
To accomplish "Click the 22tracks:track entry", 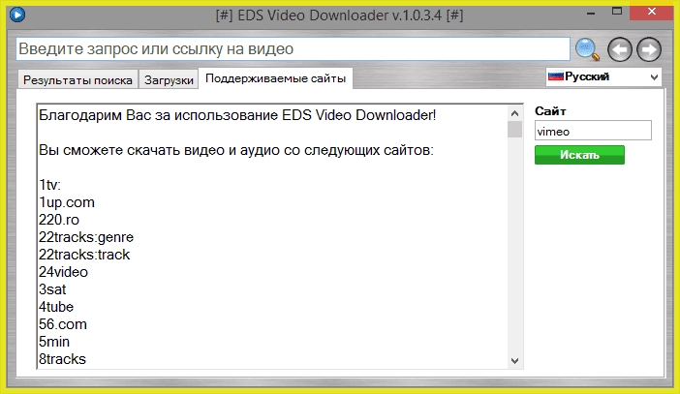I will [84, 255].
